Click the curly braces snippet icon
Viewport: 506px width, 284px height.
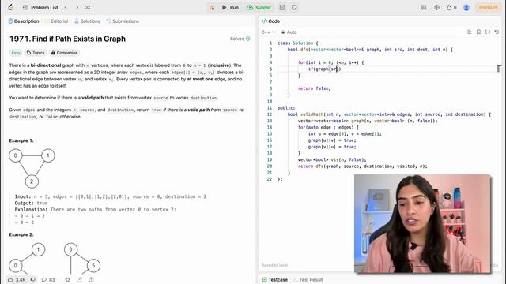[x=488, y=32]
